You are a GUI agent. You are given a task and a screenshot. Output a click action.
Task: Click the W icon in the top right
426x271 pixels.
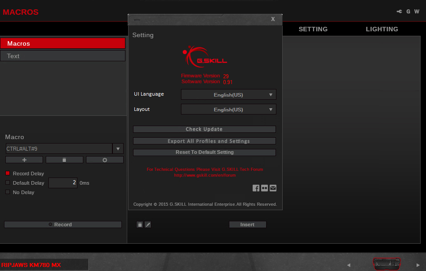417,11
